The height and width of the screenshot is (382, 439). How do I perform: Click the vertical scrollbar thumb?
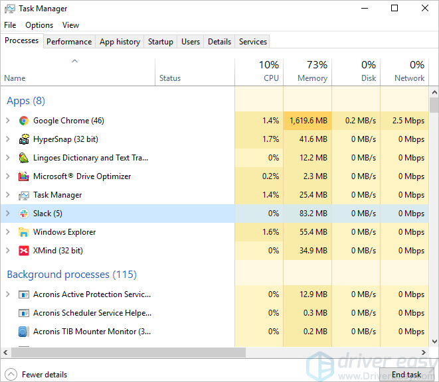434,106
